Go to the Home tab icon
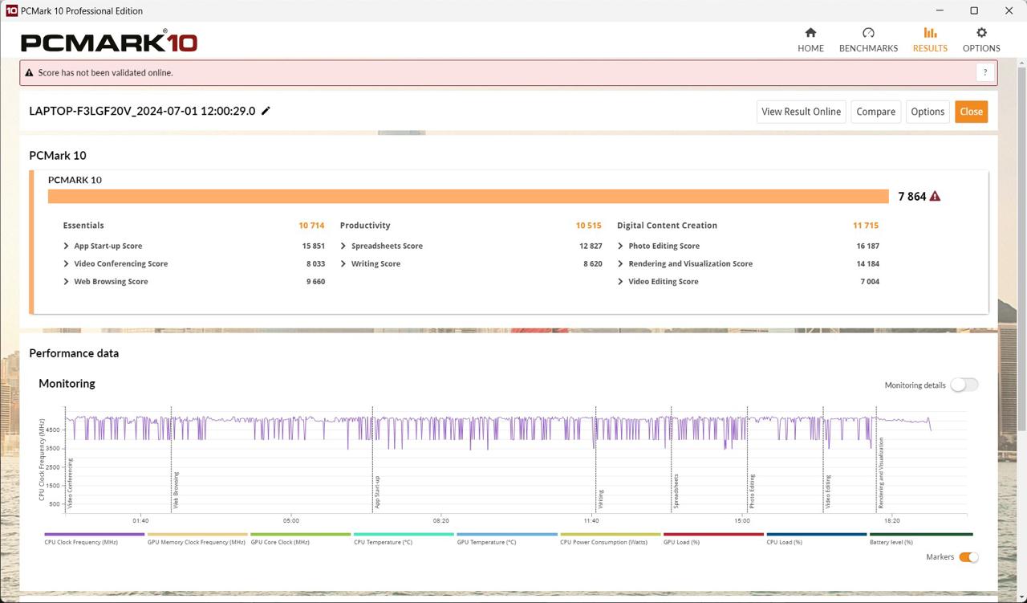The height and width of the screenshot is (603, 1027). point(810,33)
